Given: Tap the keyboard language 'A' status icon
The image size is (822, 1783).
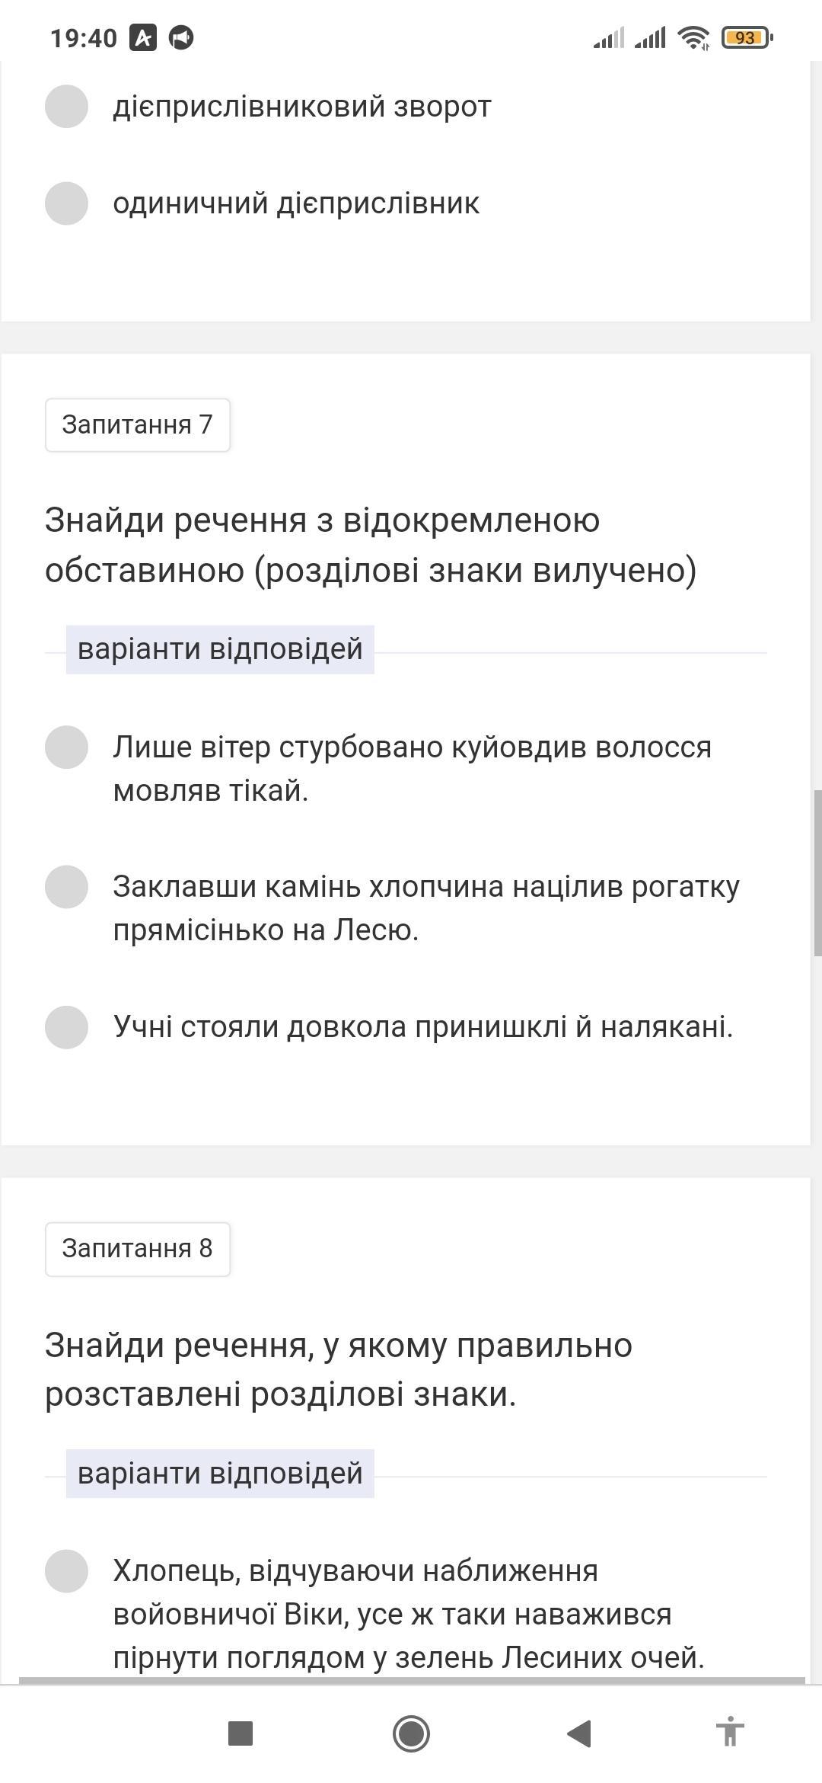Looking at the screenshot, I should [x=143, y=37].
